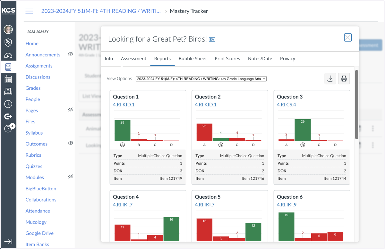Screen dimensions: 385x249
Task: Open the Print Scores tab
Action: [227, 59]
